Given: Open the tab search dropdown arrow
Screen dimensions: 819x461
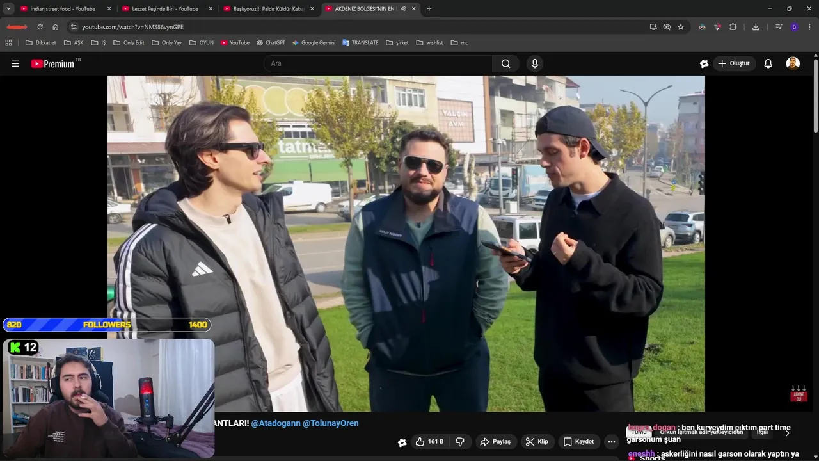Looking at the screenshot, I should coord(8,9).
